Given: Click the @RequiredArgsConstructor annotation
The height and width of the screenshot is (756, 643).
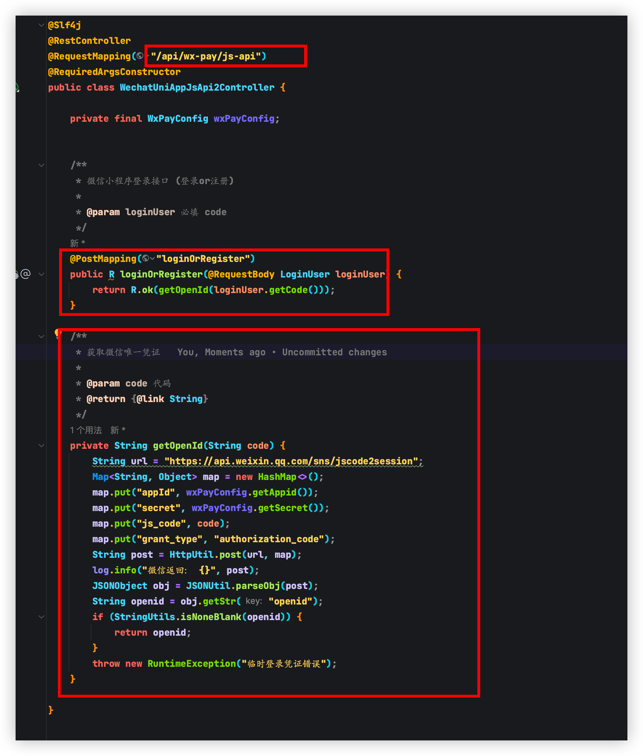Looking at the screenshot, I should coord(114,72).
